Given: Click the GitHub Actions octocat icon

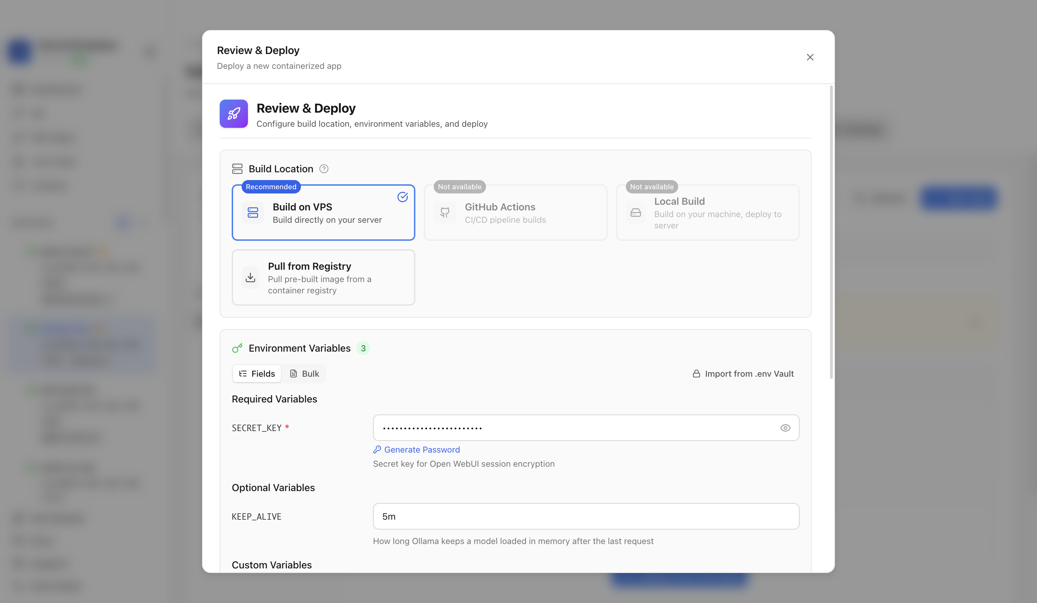Looking at the screenshot, I should [x=444, y=213].
